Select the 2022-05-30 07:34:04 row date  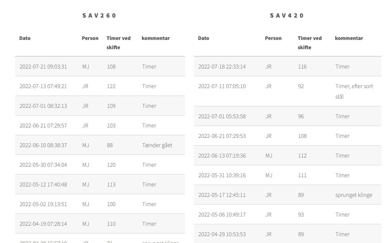tap(43, 165)
